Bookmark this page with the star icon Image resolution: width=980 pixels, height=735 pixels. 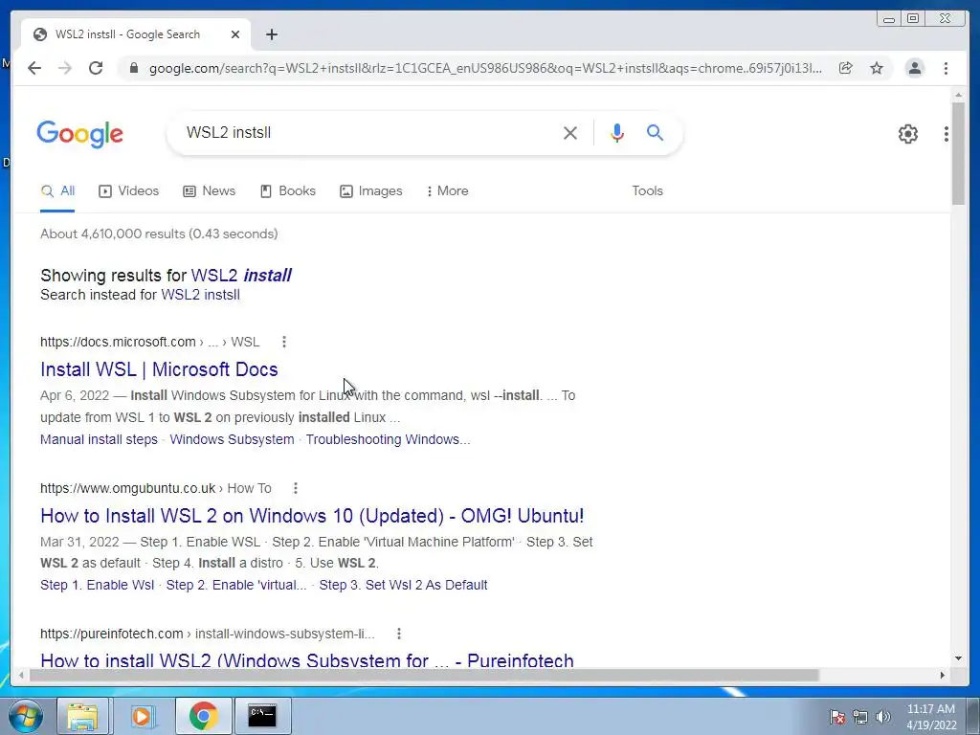[877, 68]
